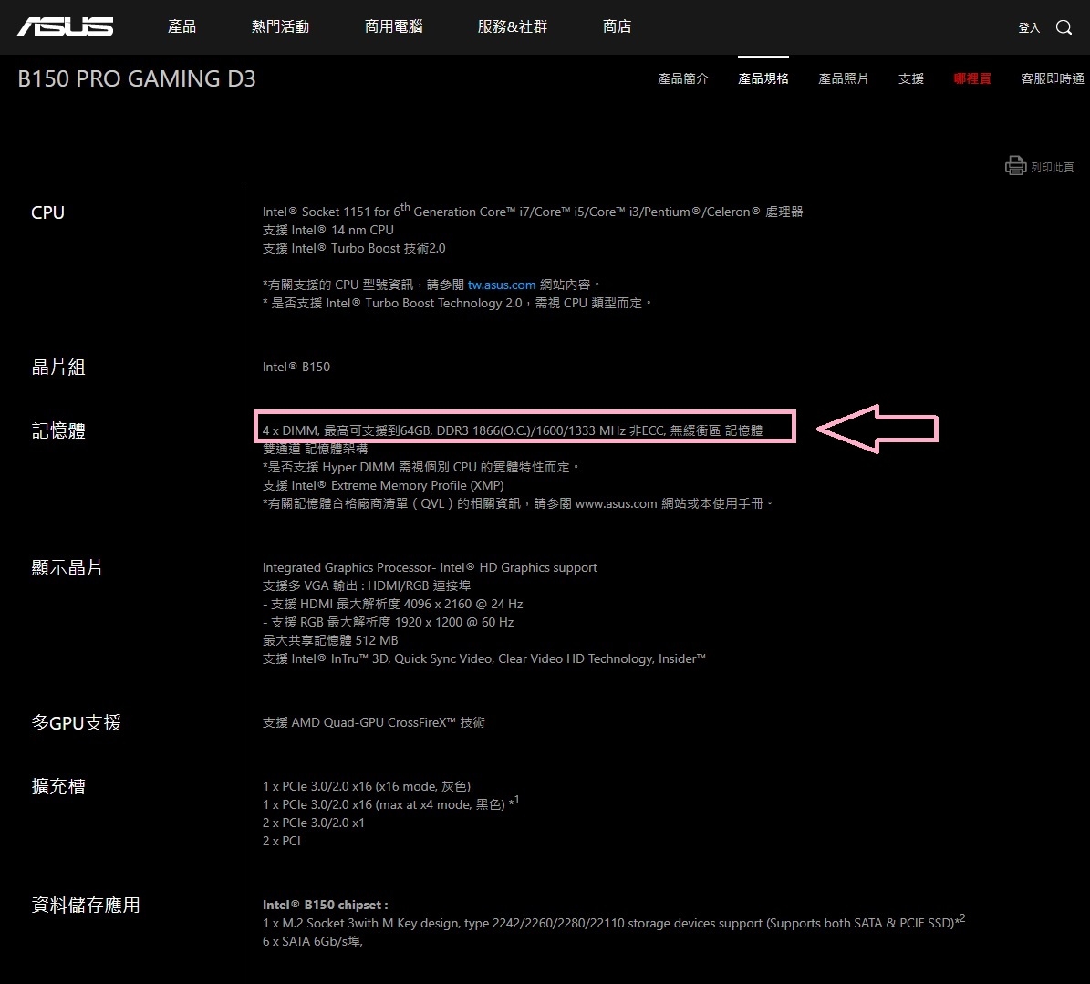Select the 產品規格 tab
The height and width of the screenshot is (984, 1090).
[763, 78]
